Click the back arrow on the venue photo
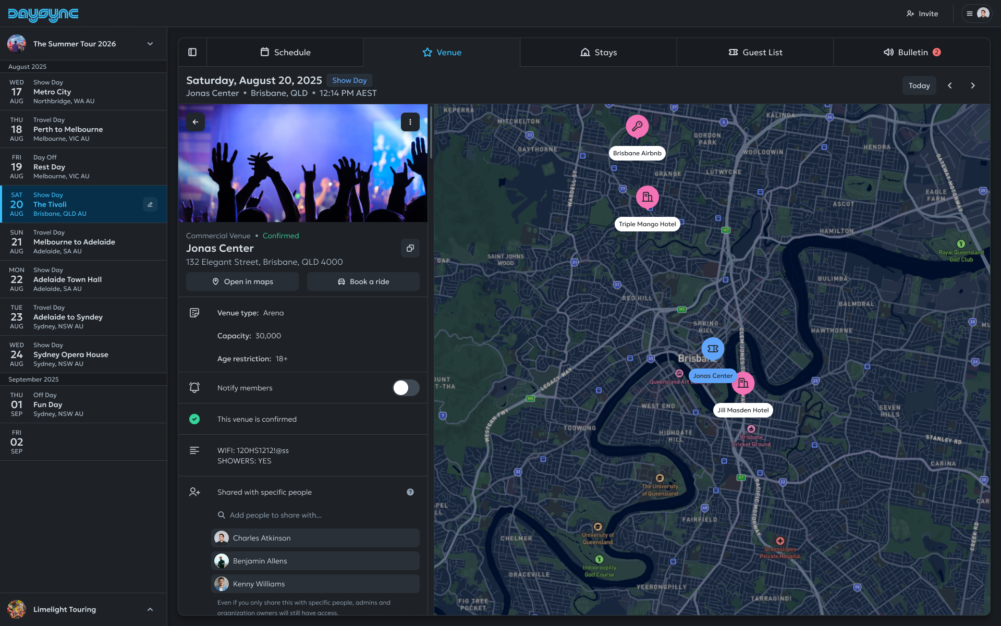The image size is (1001, 626). [196, 121]
